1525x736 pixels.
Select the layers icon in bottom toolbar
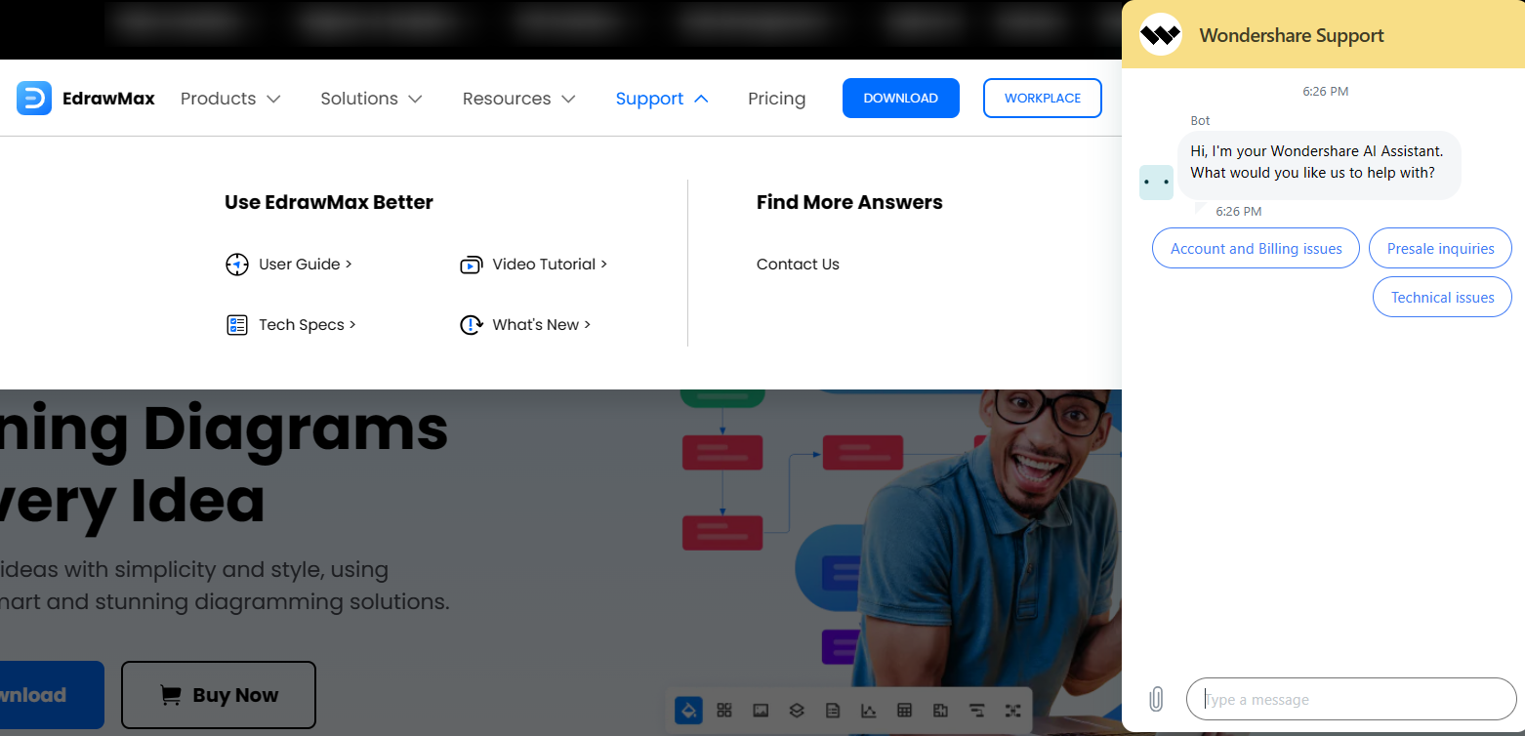point(797,710)
